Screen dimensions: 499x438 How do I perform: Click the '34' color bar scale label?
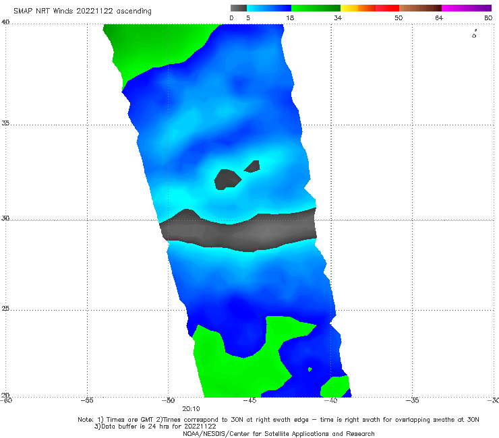(338, 18)
